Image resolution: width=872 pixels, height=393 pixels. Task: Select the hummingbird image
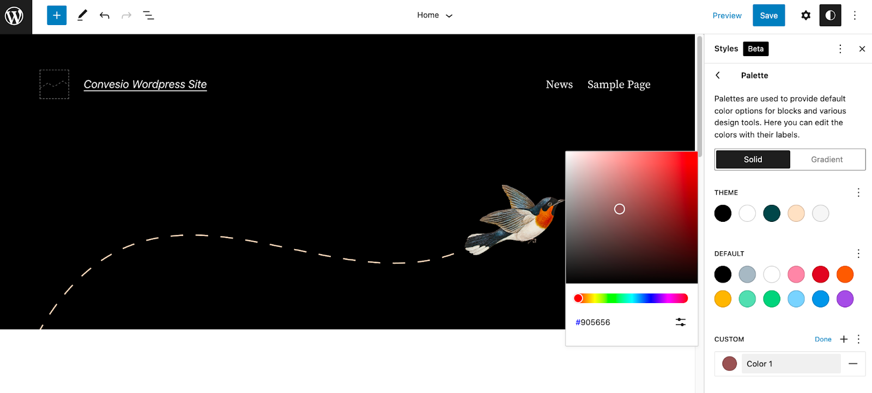coord(515,220)
